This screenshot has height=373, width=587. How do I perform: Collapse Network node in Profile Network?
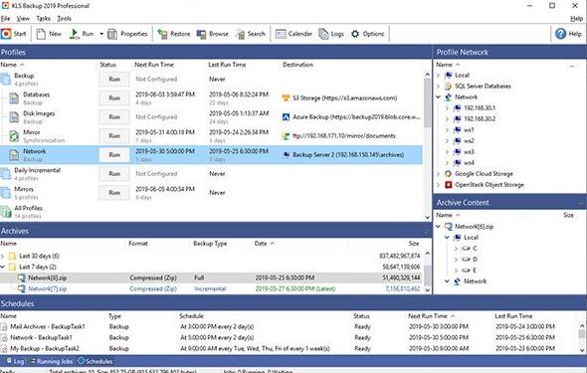(438, 96)
